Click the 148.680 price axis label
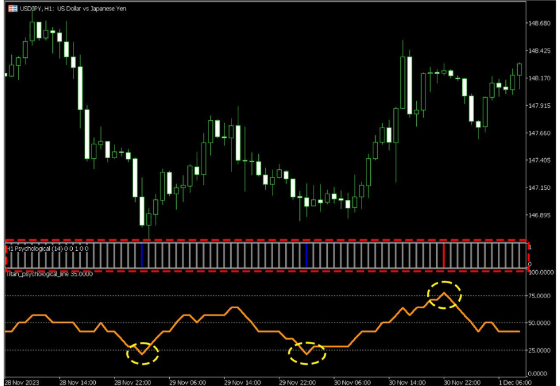 click(x=539, y=24)
